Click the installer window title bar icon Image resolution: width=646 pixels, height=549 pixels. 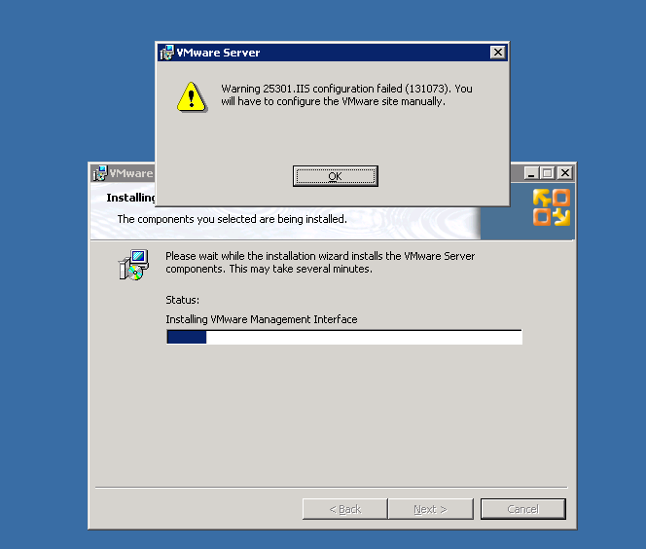pos(99,173)
